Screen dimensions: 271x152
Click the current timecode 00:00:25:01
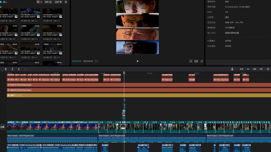pyautogui.click(x=77, y=61)
